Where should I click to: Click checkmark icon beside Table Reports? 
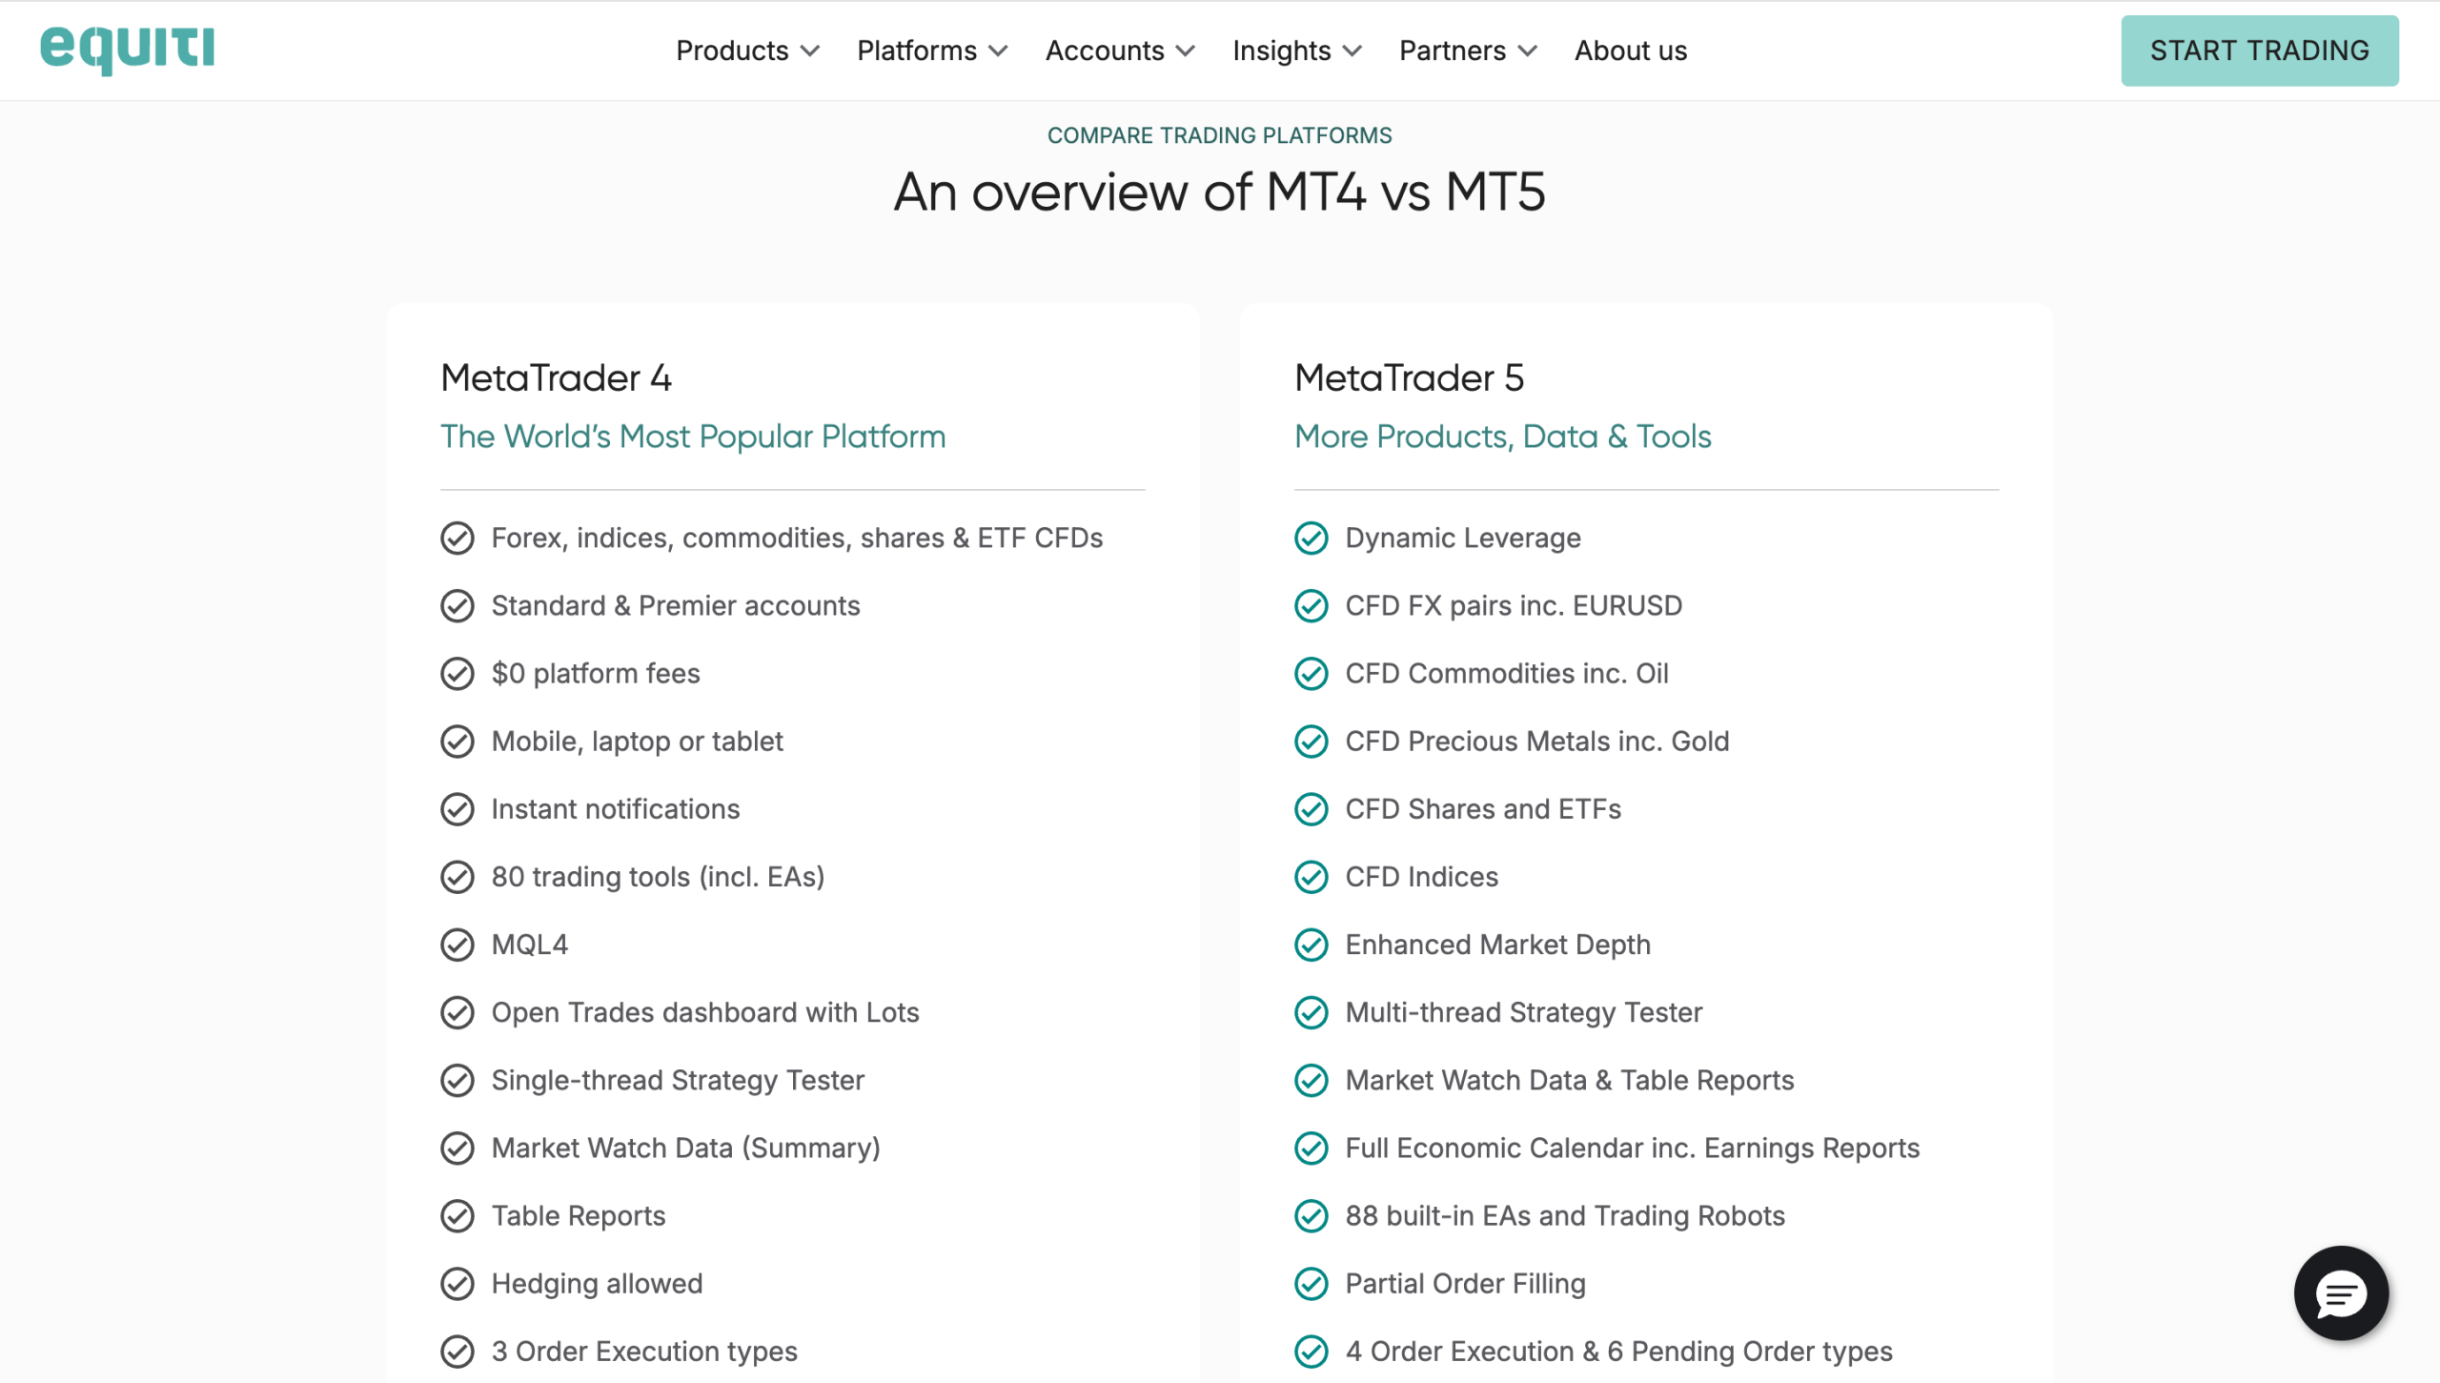click(x=457, y=1216)
